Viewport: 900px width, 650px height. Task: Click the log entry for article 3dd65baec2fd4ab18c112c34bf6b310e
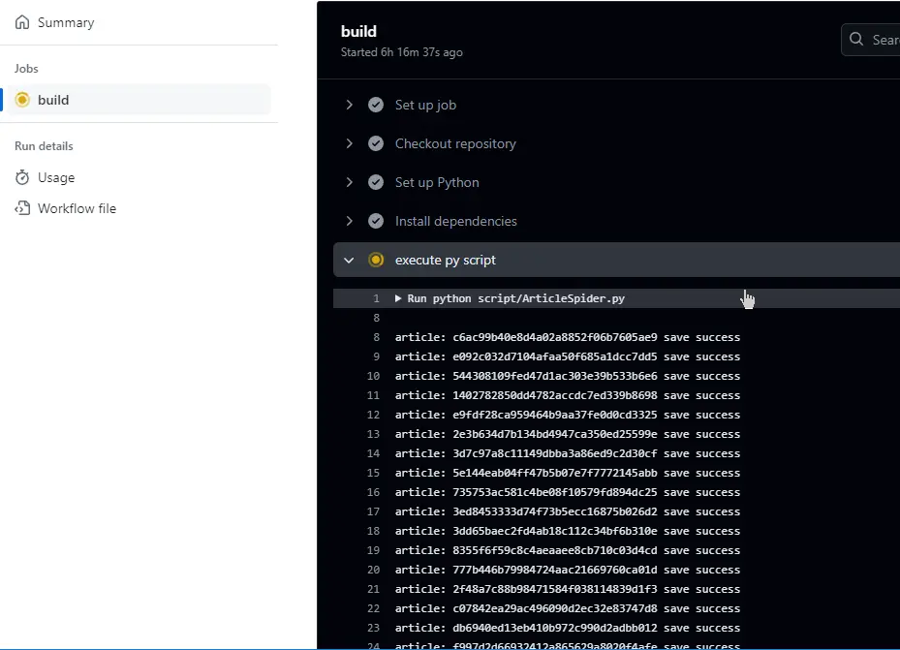pyautogui.click(x=568, y=531)
